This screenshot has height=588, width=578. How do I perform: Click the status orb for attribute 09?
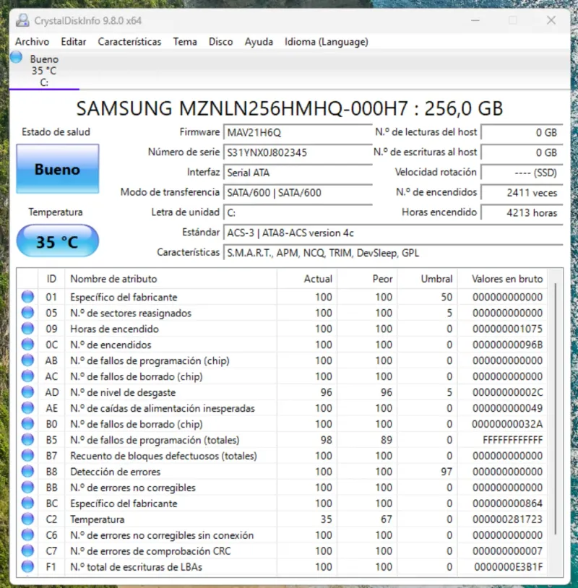27,329
